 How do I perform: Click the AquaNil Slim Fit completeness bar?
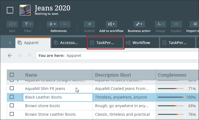pyautogui.click(x=171, y=88)
